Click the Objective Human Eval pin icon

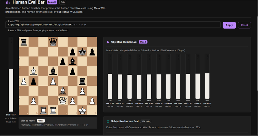pos(108,42)
